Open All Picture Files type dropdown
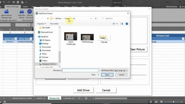 tap(114, 70)
